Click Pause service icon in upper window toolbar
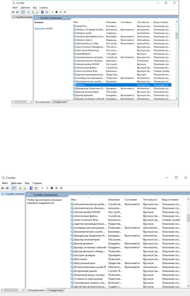 click(61, 12)
